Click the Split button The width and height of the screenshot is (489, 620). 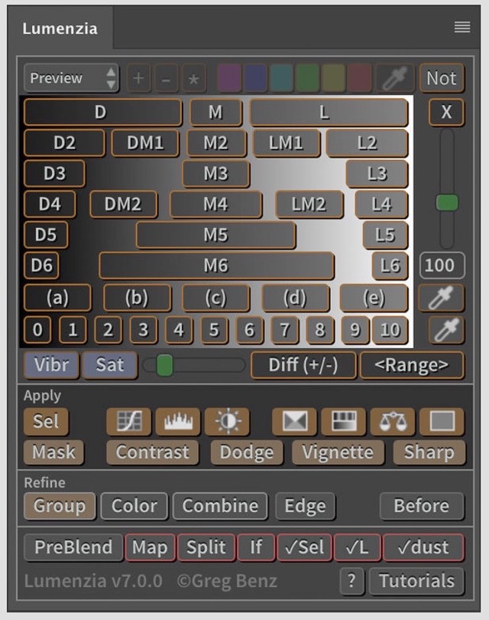pyautogui.click(x=206, y=547)
